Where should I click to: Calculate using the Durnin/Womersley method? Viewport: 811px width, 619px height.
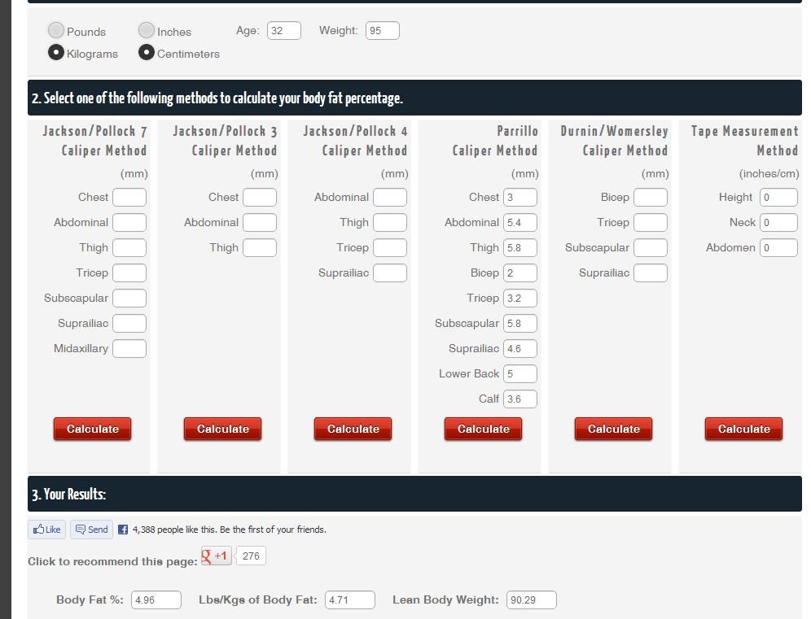point(614,429)
